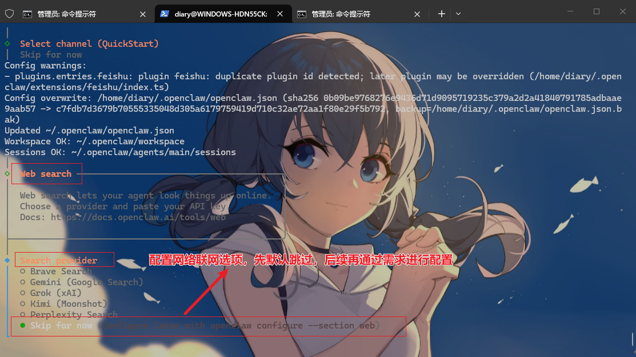Minimize the terminal window

tap(570, 11)
